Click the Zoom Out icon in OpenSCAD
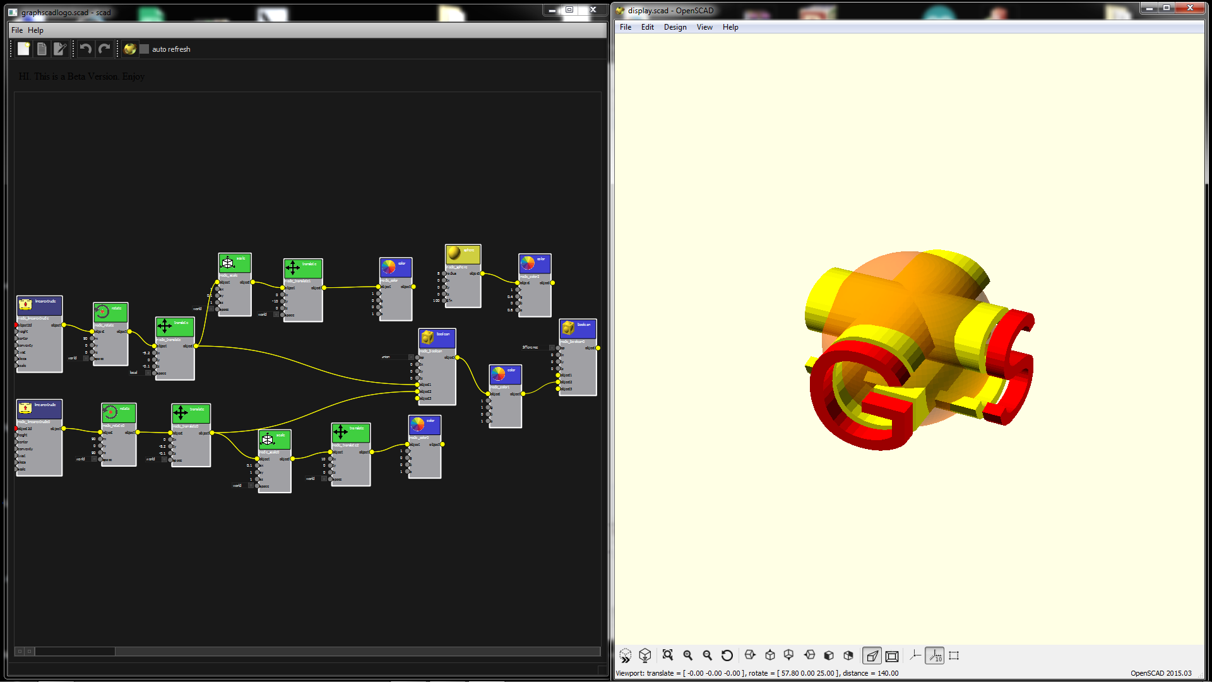Image resolution: width=1212 pixels, height=682 pixels. point(707,655)
